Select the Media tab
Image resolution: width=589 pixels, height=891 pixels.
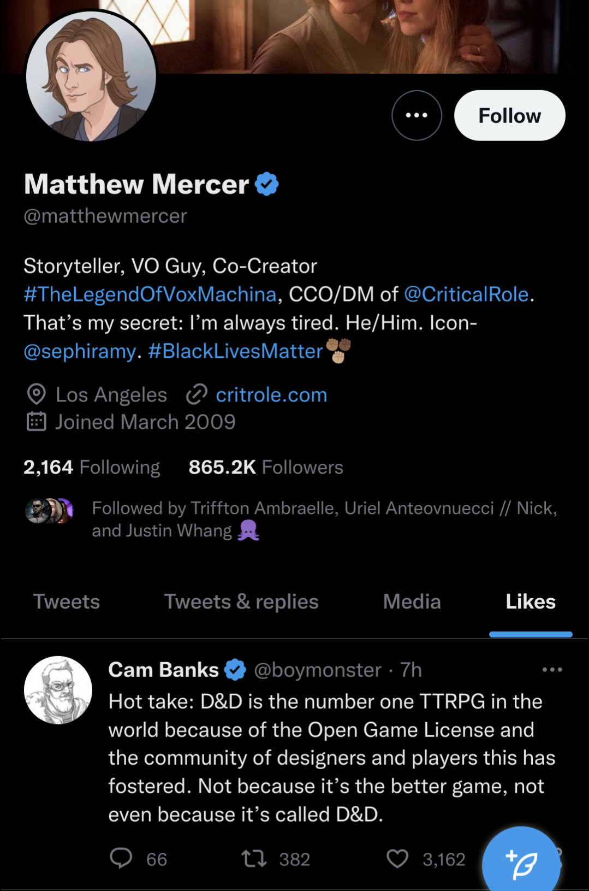tap(412, 601)
